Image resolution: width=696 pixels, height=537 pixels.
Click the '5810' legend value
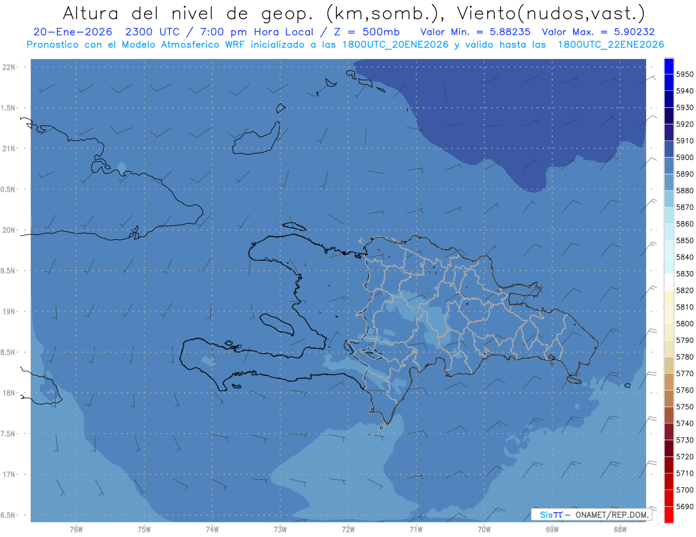[685, 307]
